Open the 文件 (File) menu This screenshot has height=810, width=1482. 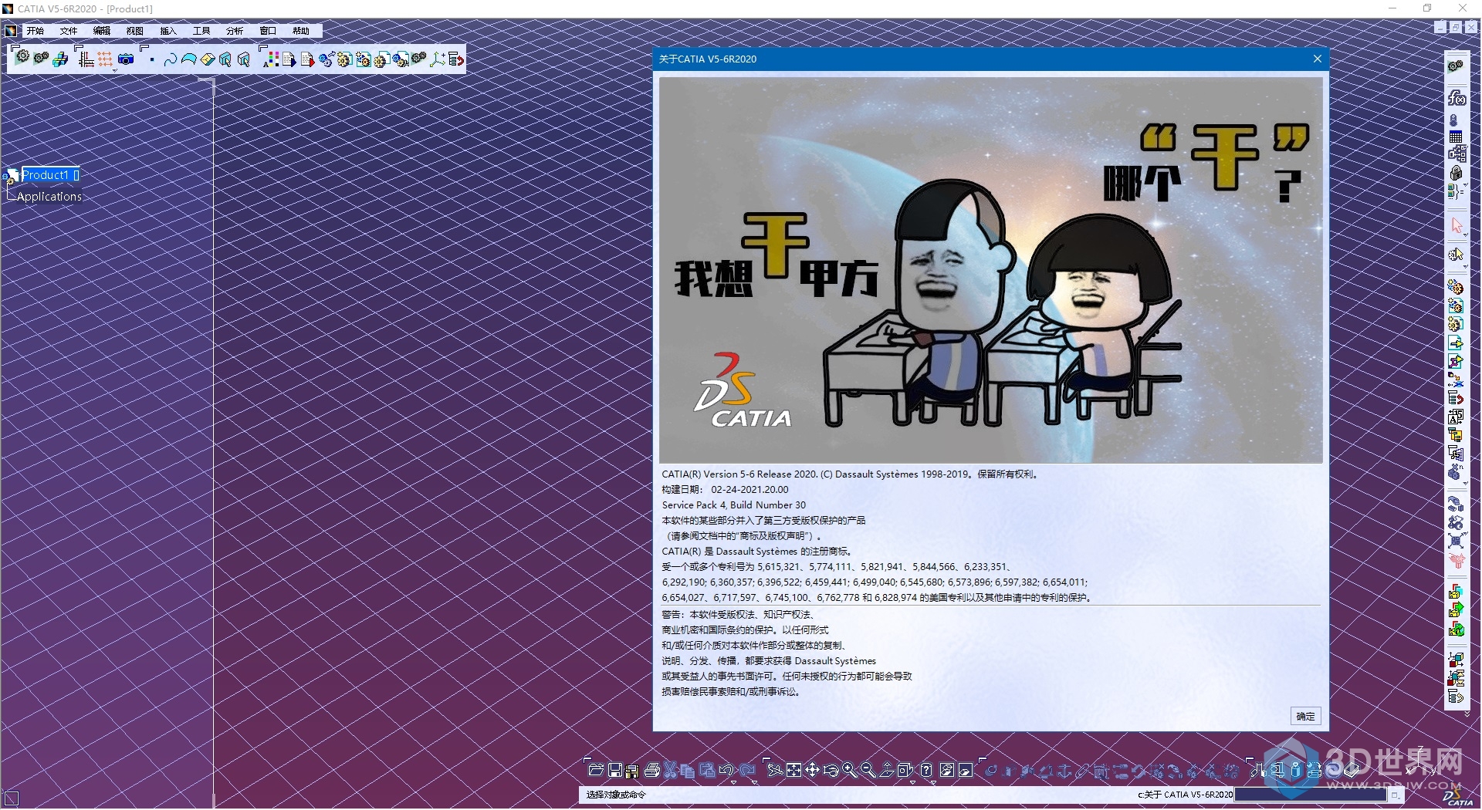tap(69, 31)
